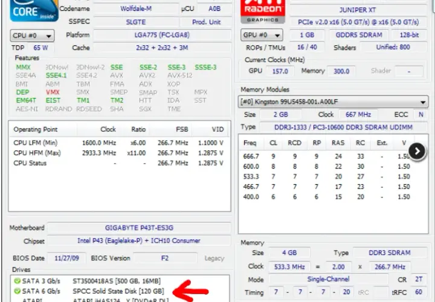Click the LGA775 (FC-LGA8) platform field
This screenshot has height=302, width=435.
tap(162, 35)
